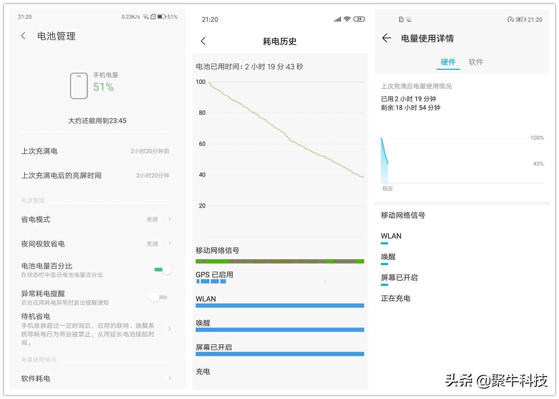The height and width of the screenshot is (399, 559).
Task: Tap the 充电 label in 耗电历史
Action: pos(203,372)
